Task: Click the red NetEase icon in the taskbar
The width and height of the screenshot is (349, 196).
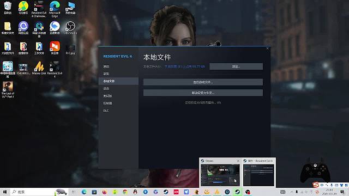Action: [x=176, y=192]
